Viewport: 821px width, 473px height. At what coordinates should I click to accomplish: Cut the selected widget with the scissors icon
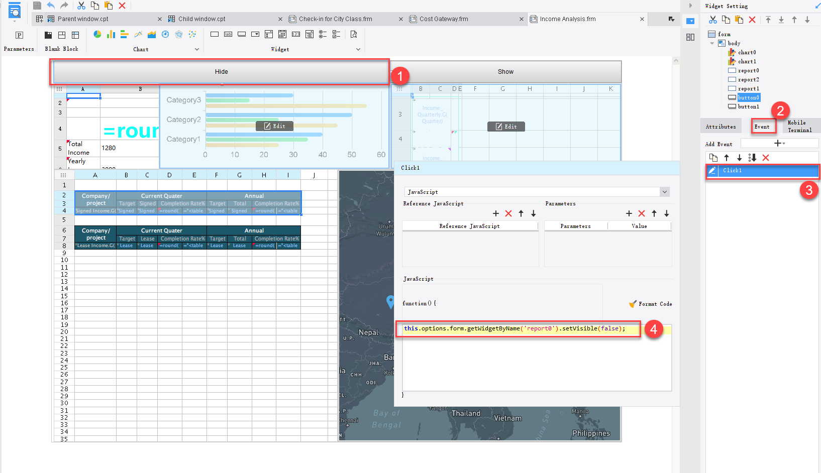click(x=712, y=19)
